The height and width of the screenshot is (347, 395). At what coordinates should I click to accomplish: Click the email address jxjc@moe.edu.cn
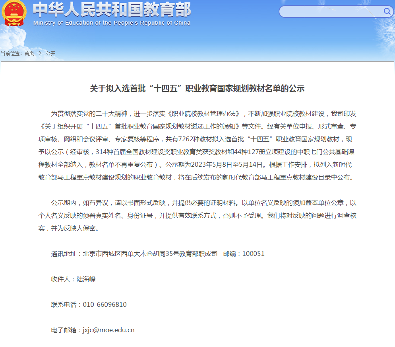[108, 330]
